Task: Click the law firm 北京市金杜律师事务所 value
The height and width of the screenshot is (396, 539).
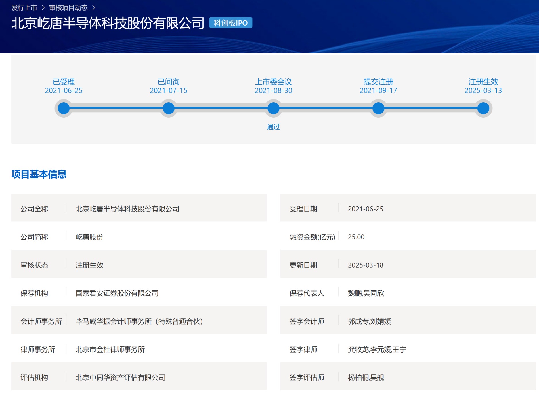Action: [x=110, y=349]
